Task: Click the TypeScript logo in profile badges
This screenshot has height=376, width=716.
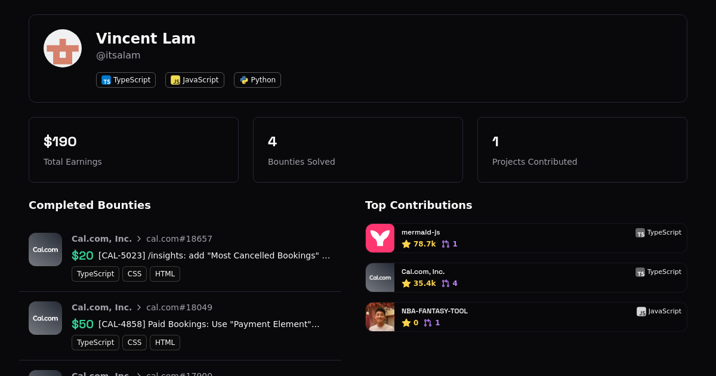Action: [x=106, y=80]
